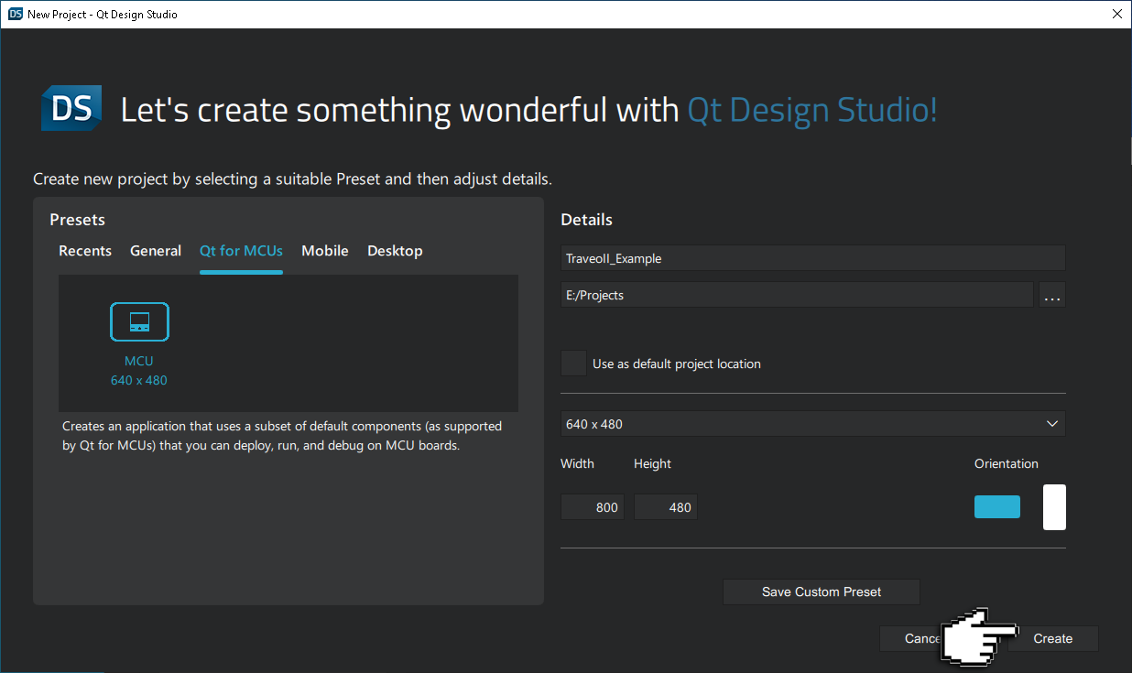1132x673 pixels.
Task: Open the General presets tab
Action: [x=156, y=250]
